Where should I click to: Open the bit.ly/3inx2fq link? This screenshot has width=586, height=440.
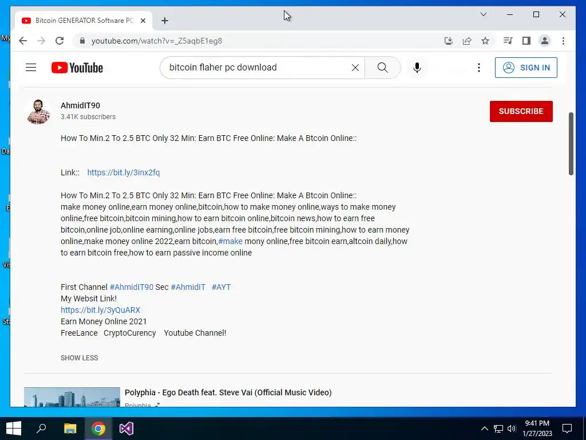point(124,172)
